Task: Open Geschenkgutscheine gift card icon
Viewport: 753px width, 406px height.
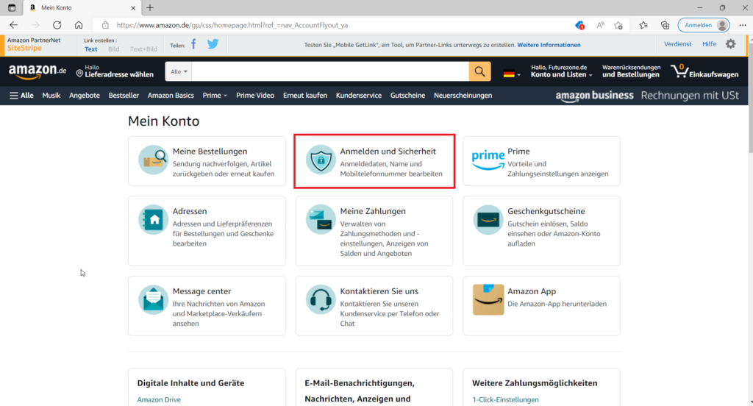Action: (488, 220)
